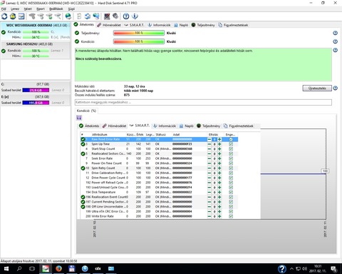342x274 pixels.
Task: Click the yellow-green round toolbar icon beside refresh
Action: [13, 16]
